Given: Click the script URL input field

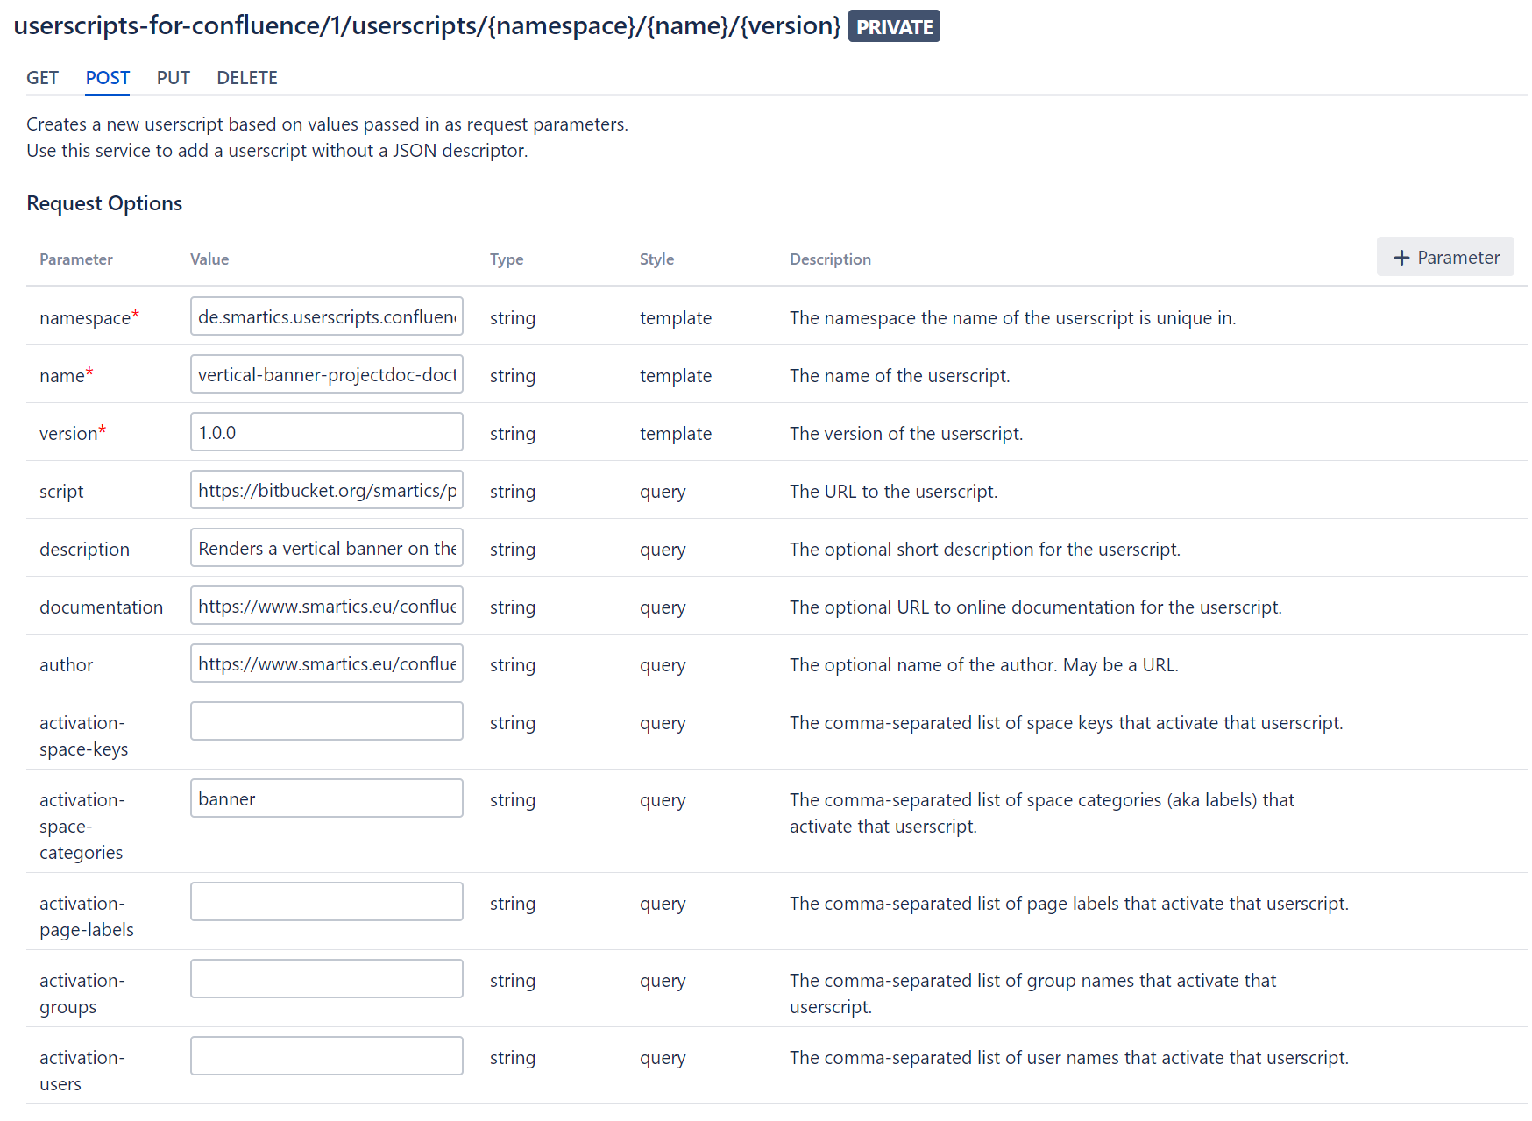Looking at the screenshot, I should click(326, 489).
